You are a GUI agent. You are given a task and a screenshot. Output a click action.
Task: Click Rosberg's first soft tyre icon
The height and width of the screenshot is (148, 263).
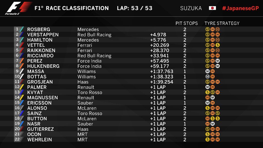tap(207, 29)
